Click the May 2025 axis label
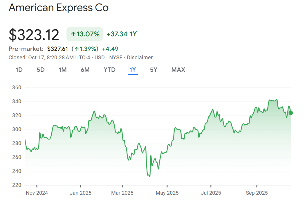 point(167,193)
